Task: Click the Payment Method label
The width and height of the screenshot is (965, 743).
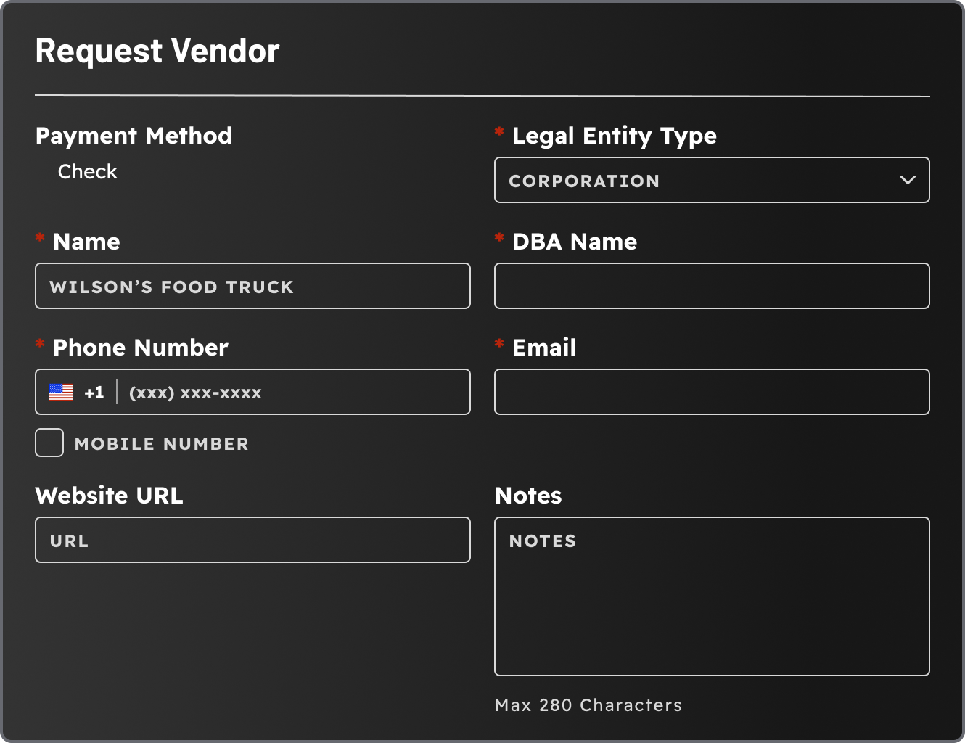Action: click(134, 136)
